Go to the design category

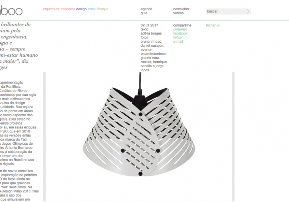81,9
